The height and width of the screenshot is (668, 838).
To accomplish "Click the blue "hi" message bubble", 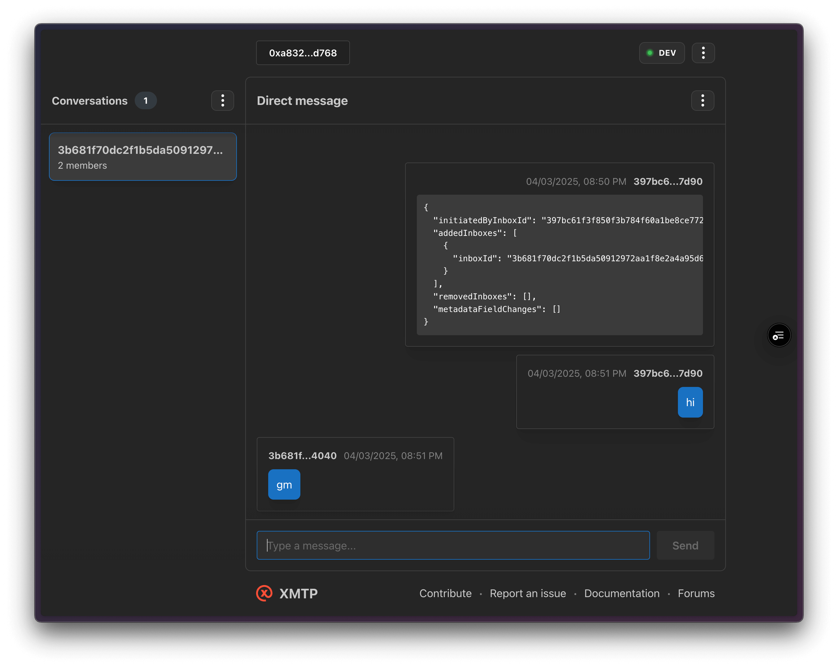I will 690,402.
